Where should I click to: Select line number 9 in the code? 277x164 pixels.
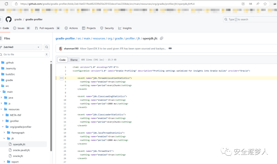pyautogui.click(x=65, y=96)
